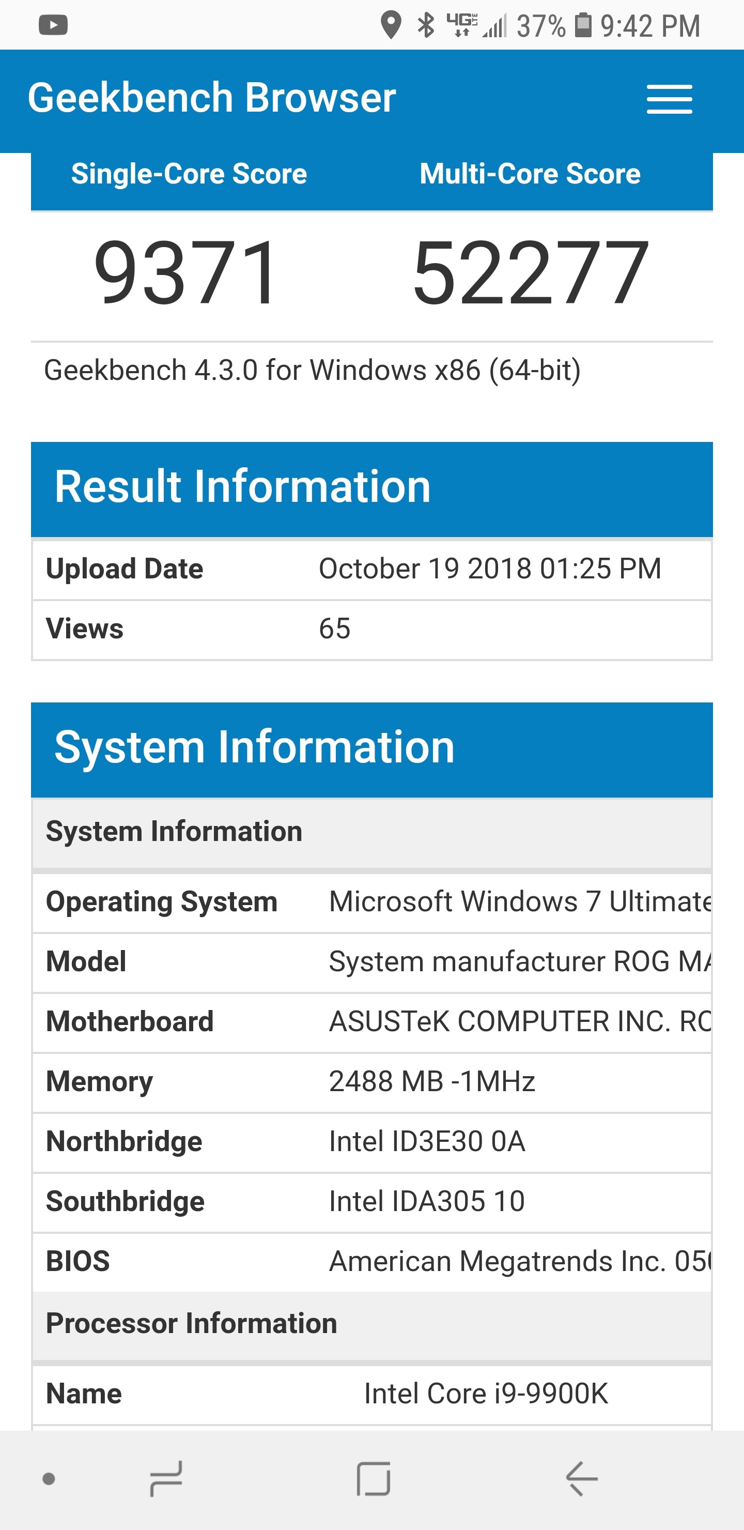Tap the YouTube notification icon
This screenshot has width=744, height=1530.
point(53,25)
